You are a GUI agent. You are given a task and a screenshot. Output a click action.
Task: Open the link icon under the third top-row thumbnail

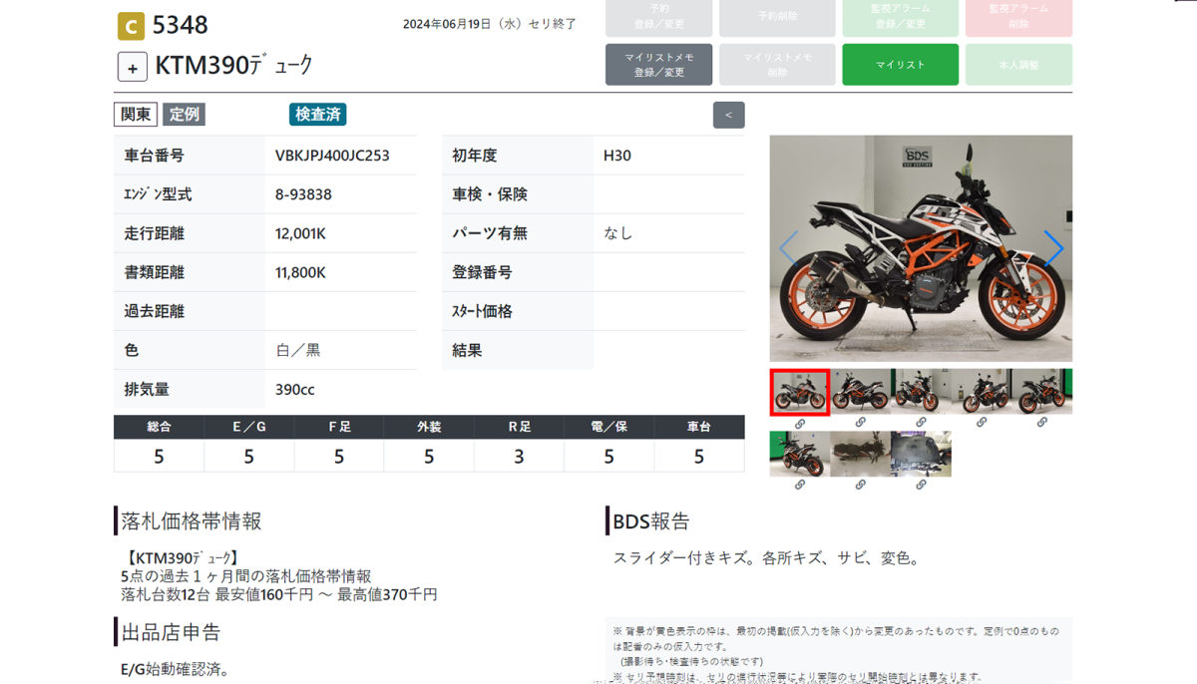point(921,423)
